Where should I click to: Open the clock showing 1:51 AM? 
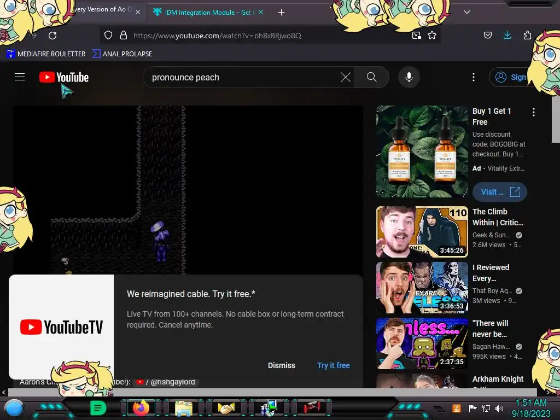point(531,408)
